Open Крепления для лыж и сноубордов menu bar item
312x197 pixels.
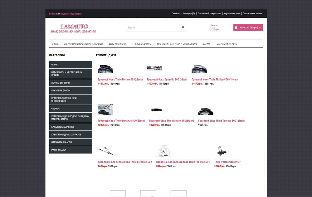pyautogui.click(x=177, y=44)
